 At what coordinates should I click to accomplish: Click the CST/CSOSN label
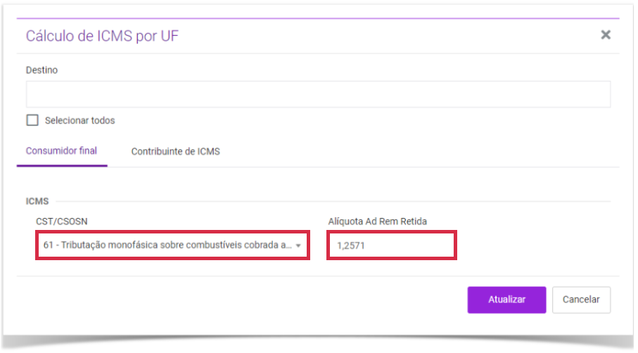tap(61, 222)
